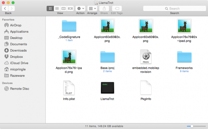Open Dropbox in the sidebar
The image size is (208, 129).
tap(14, 57)
